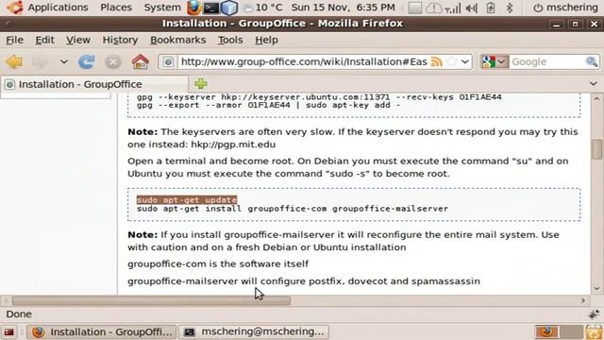Click the vertical scrollbar down arrow
604x340 pixels.
(596, 289)
